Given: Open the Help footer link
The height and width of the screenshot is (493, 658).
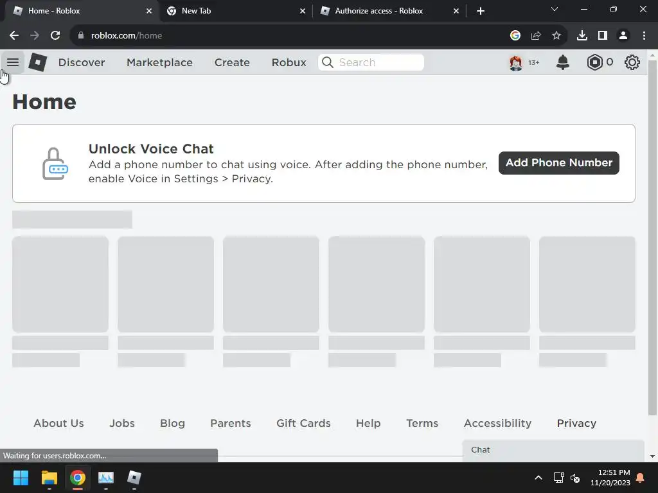Looking at the screenshot, I should [x=368, y=423].
